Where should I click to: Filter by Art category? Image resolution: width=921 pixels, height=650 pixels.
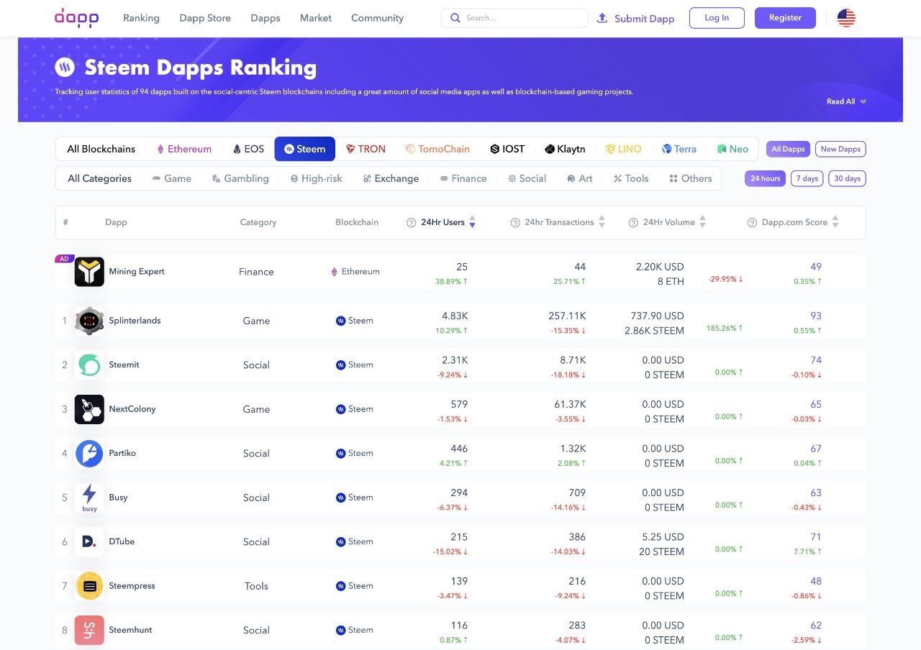point(580,178)
